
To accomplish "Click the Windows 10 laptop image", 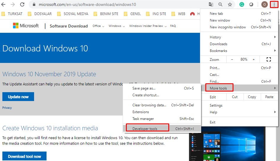I will [x=227, y=144].
